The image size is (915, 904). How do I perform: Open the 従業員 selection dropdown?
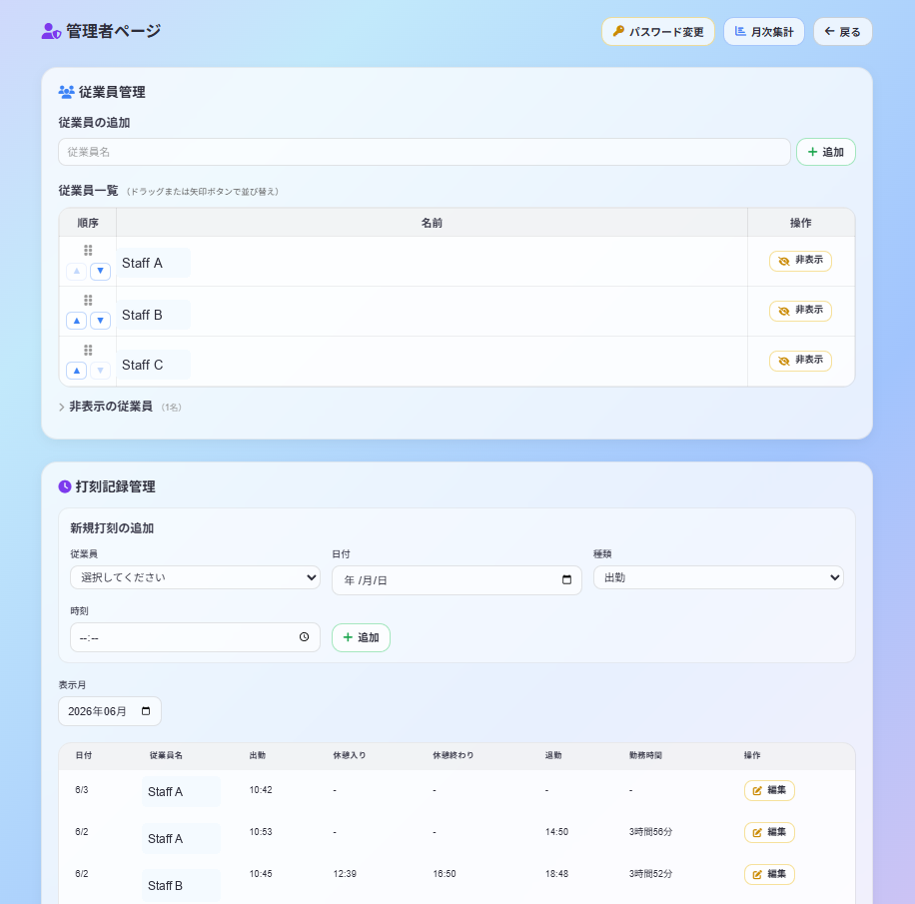point(195,577)
